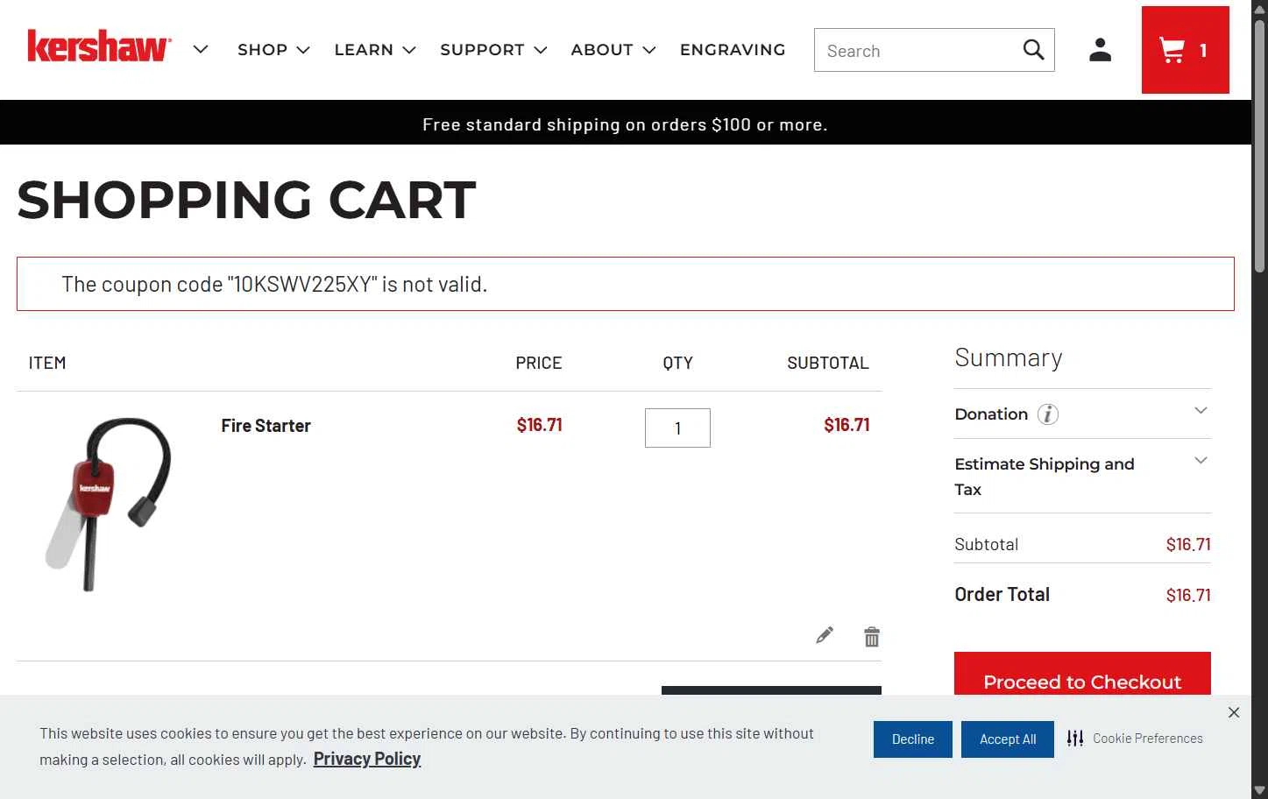Open the SUPPORT menu
This screenshot has width=1268, height=799.
[493, 50]
